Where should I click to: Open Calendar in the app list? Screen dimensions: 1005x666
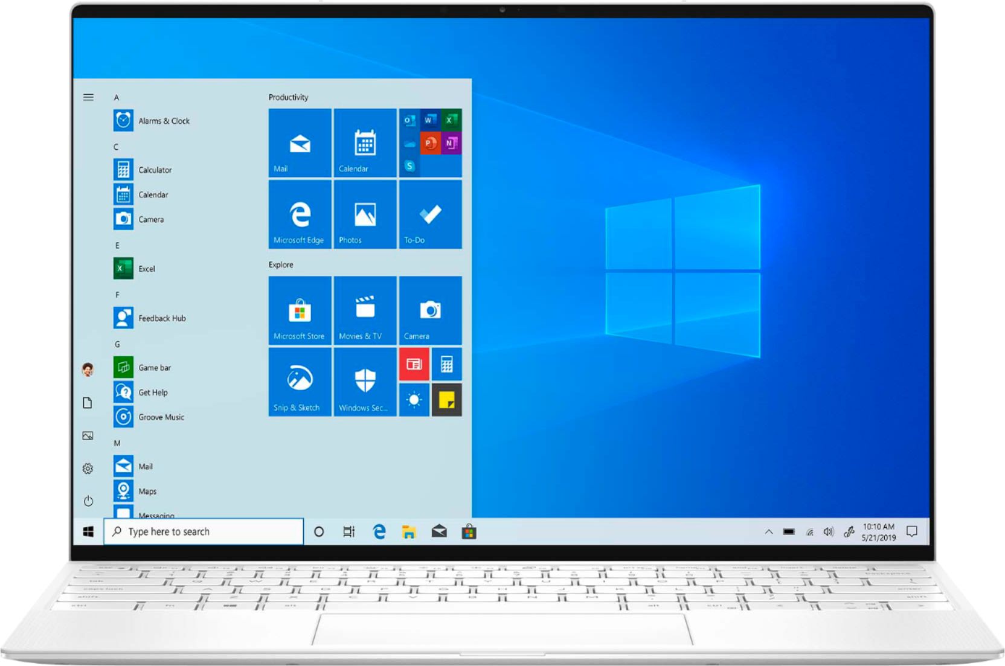[x=141, y=194]
